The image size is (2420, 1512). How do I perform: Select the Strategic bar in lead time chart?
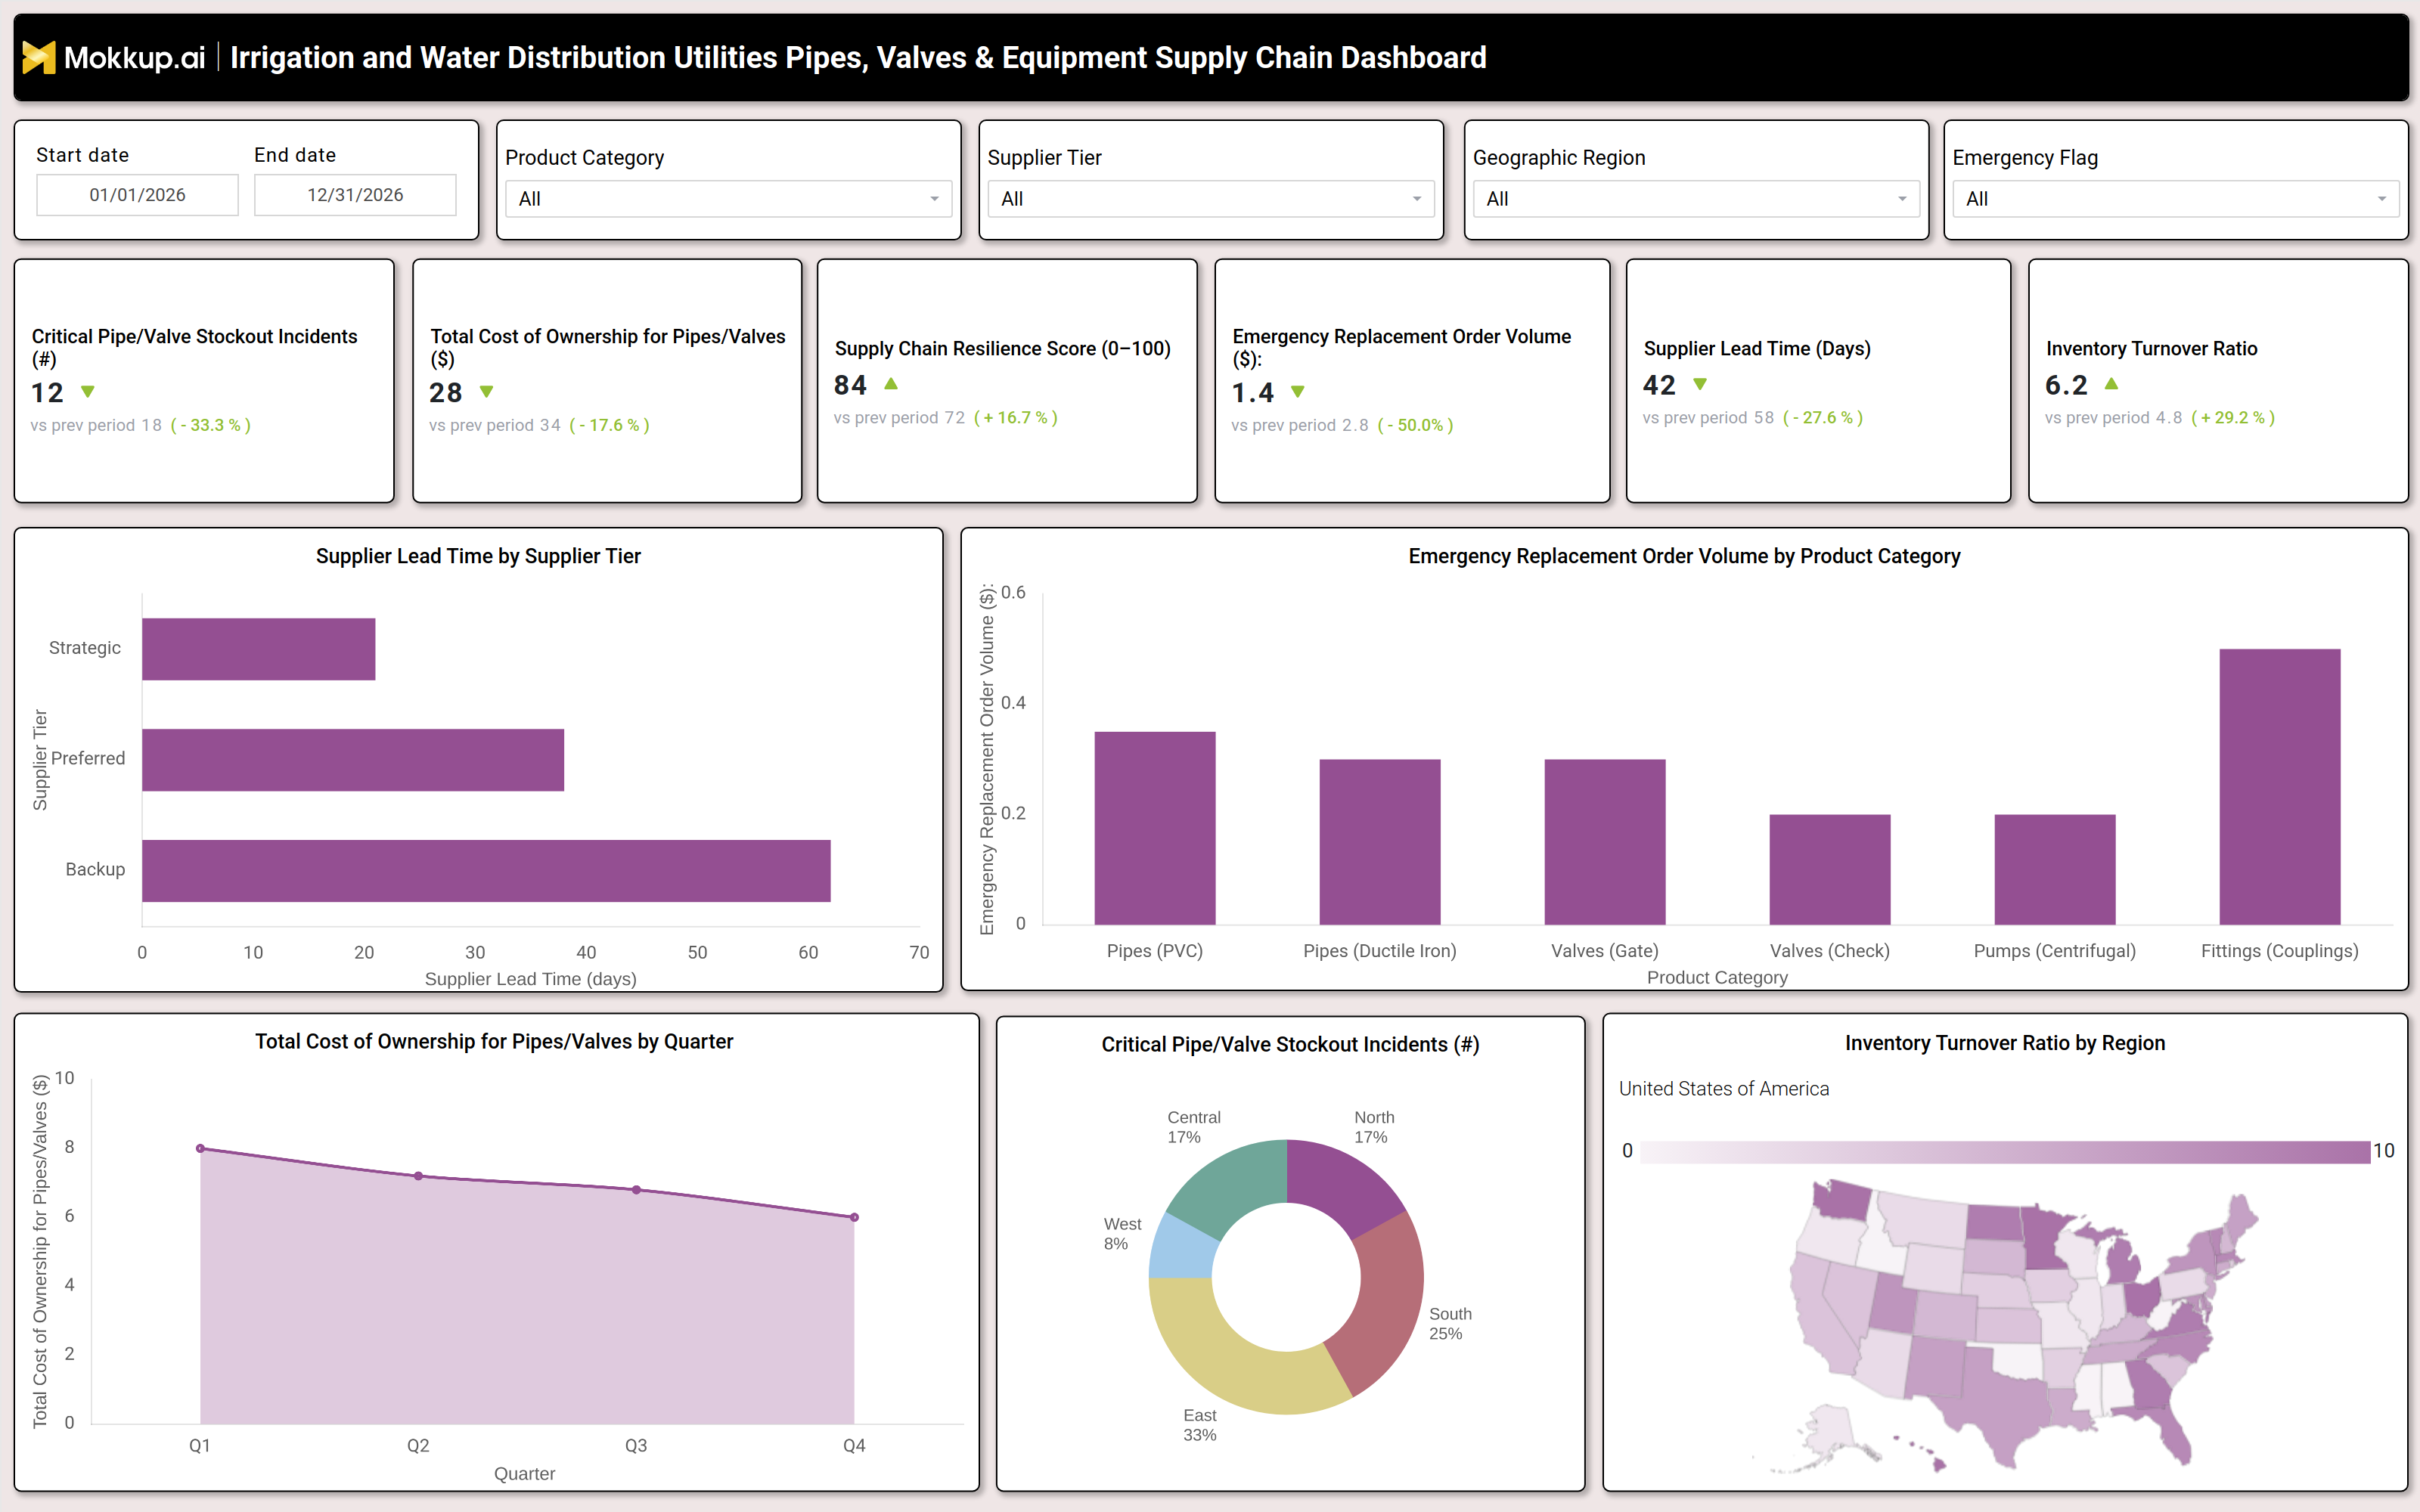pyautogui.click(x=259, y=649)
